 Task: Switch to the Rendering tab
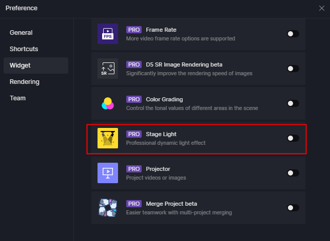click(x=24, y=82)
